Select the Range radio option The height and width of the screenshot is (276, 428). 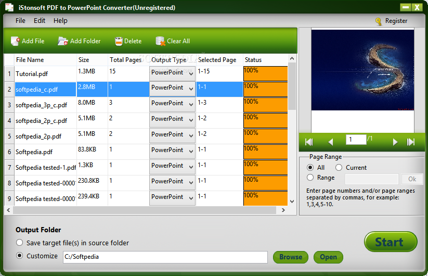310,178
